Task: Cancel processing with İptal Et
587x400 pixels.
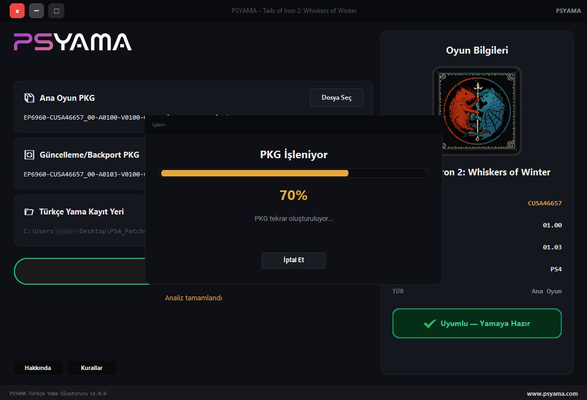Action: pyautogui.click(x=294, y=260)
